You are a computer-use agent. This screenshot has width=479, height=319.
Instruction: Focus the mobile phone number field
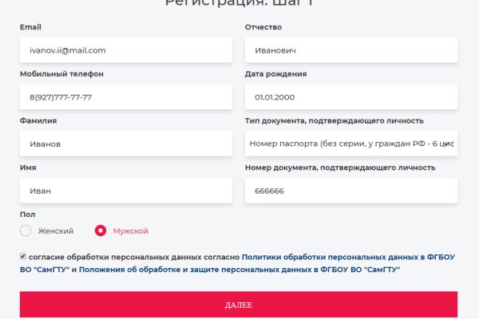(x=125, y=97)
